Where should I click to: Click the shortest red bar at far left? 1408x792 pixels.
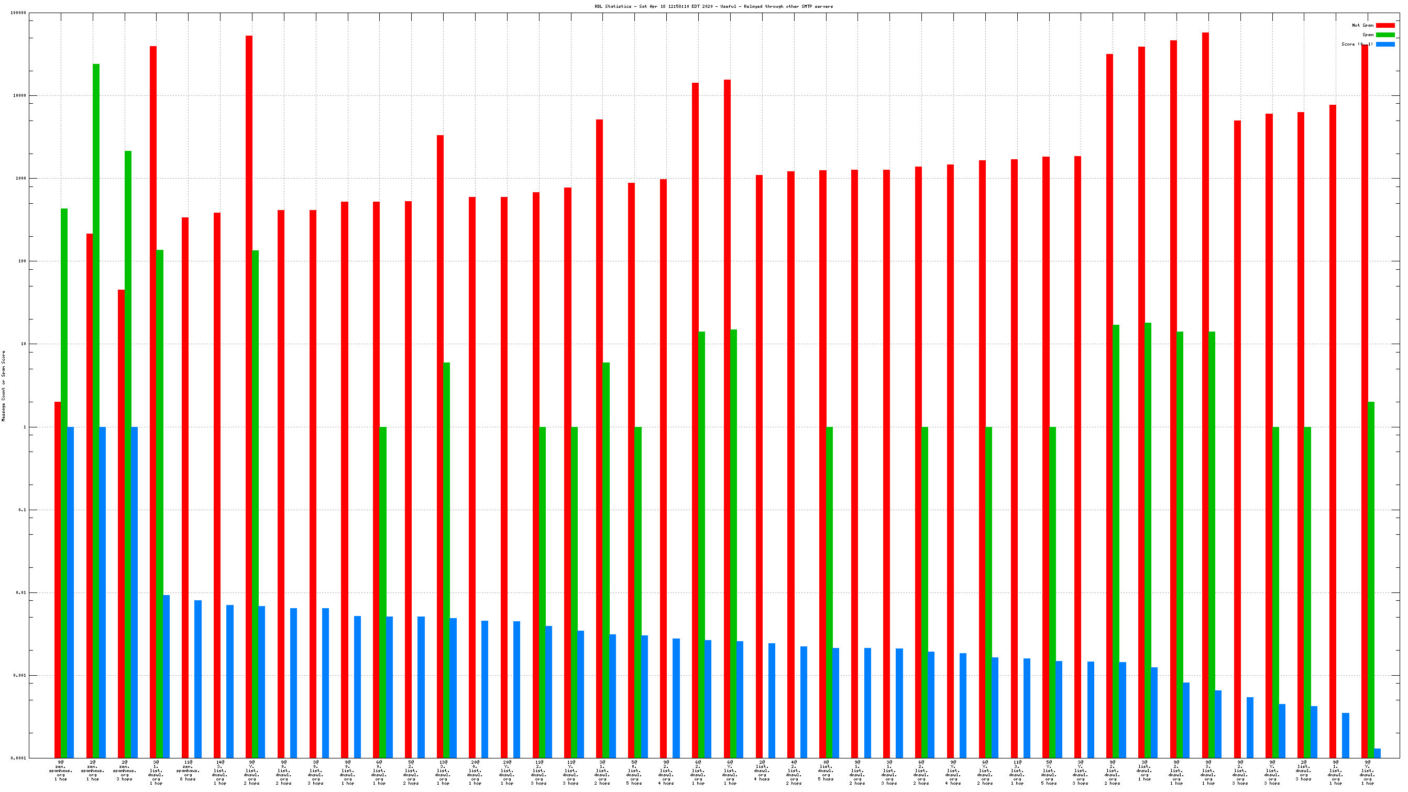pos(58,579)
